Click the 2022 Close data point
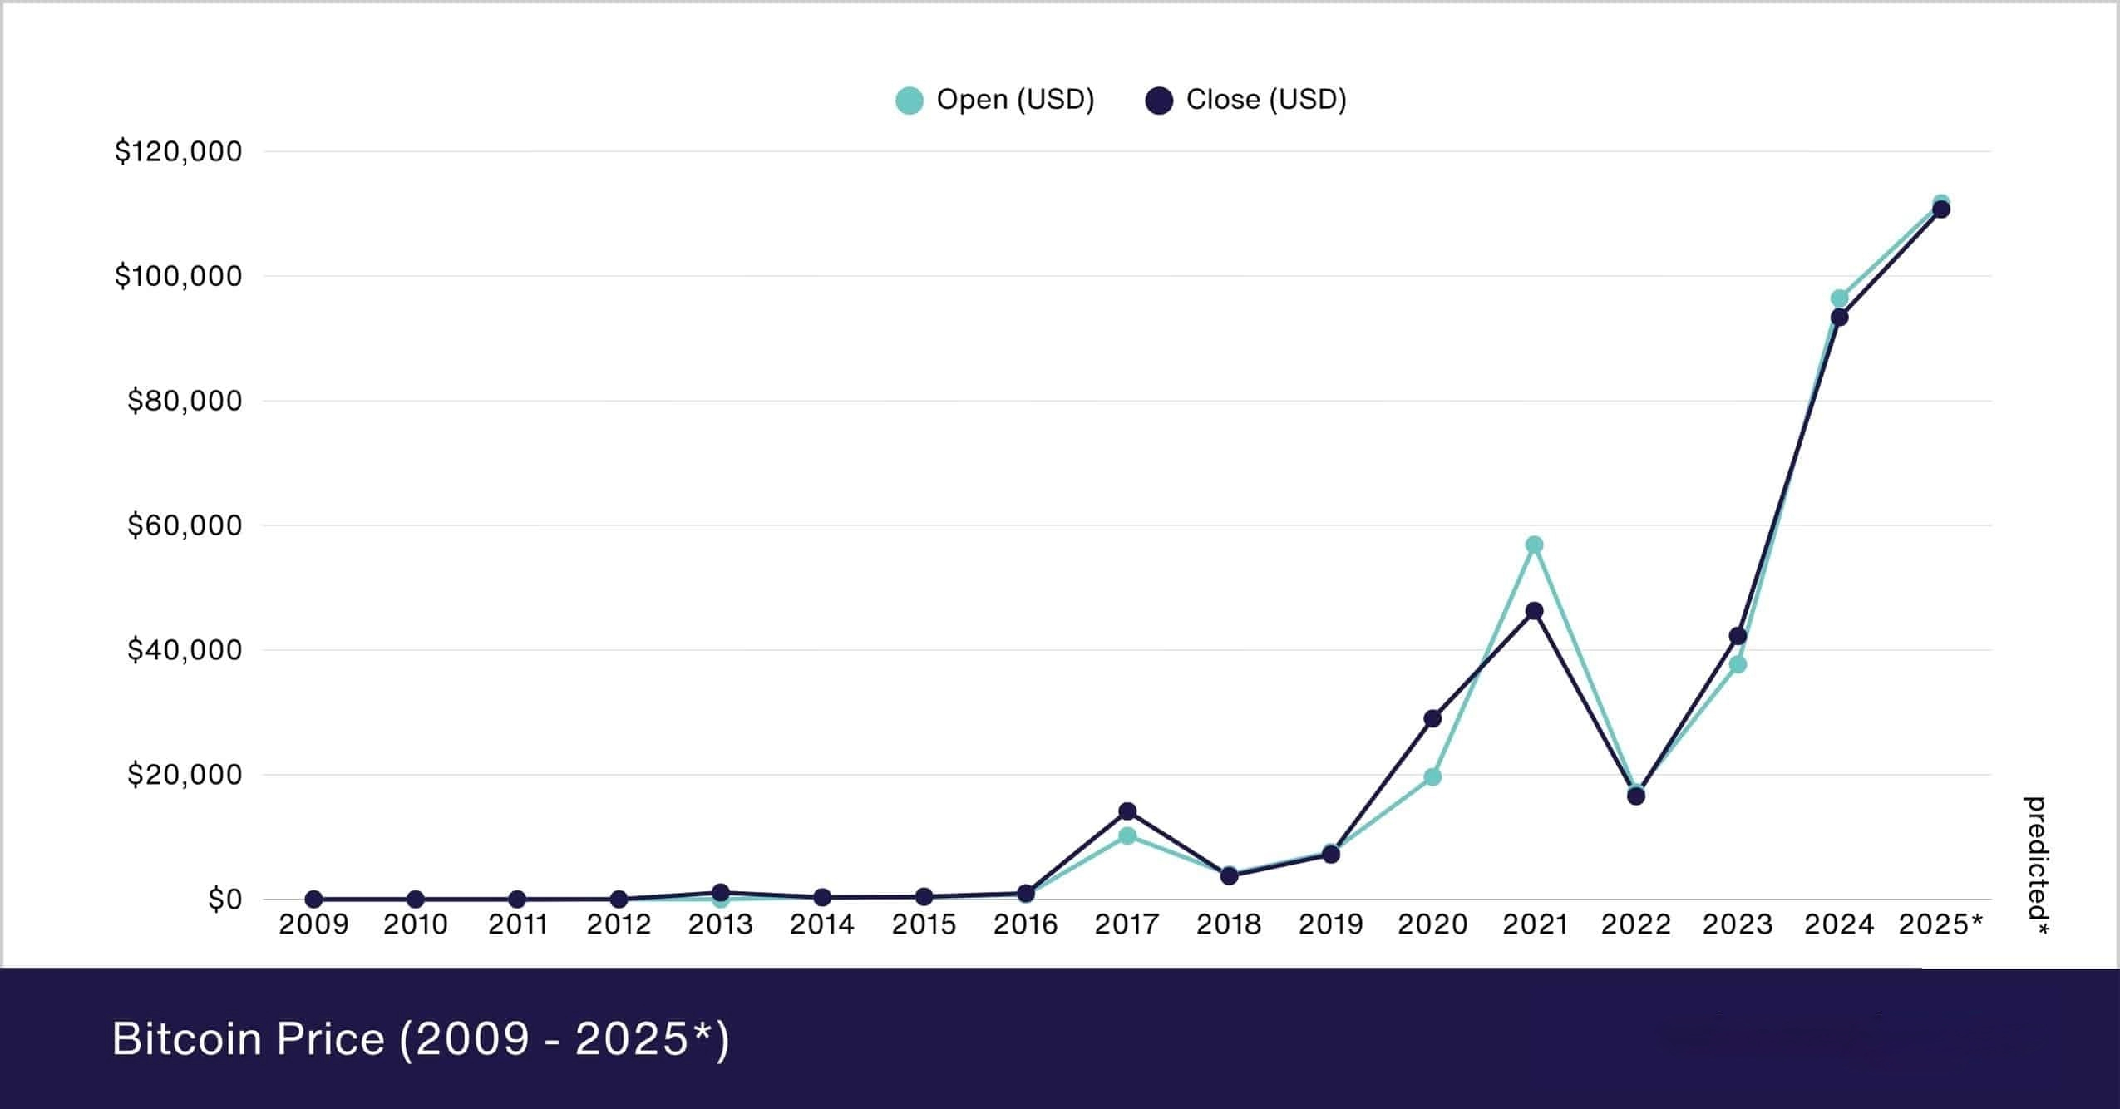The width and height of the screenshot is (2120, 1109). click(x=1636, y=796)
